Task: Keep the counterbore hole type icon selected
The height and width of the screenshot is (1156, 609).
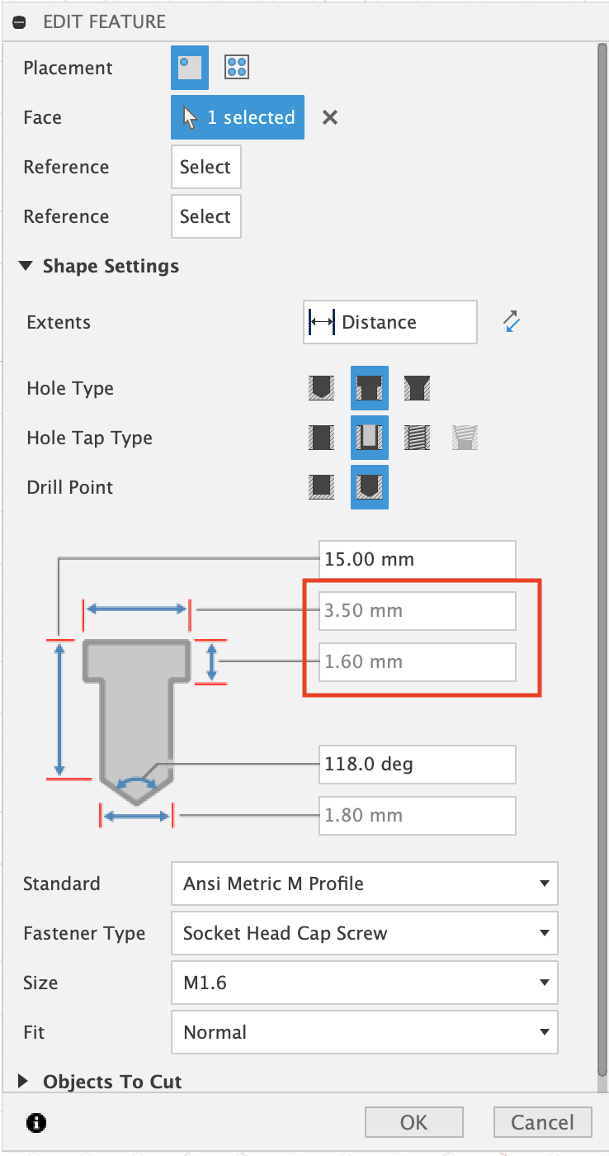Action: (369, 388)
